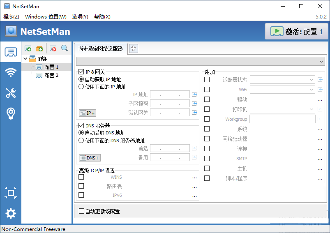330x233 pixels.
Task: Get current value for IP 地址 arrow icon
Action: coord(194,94)
